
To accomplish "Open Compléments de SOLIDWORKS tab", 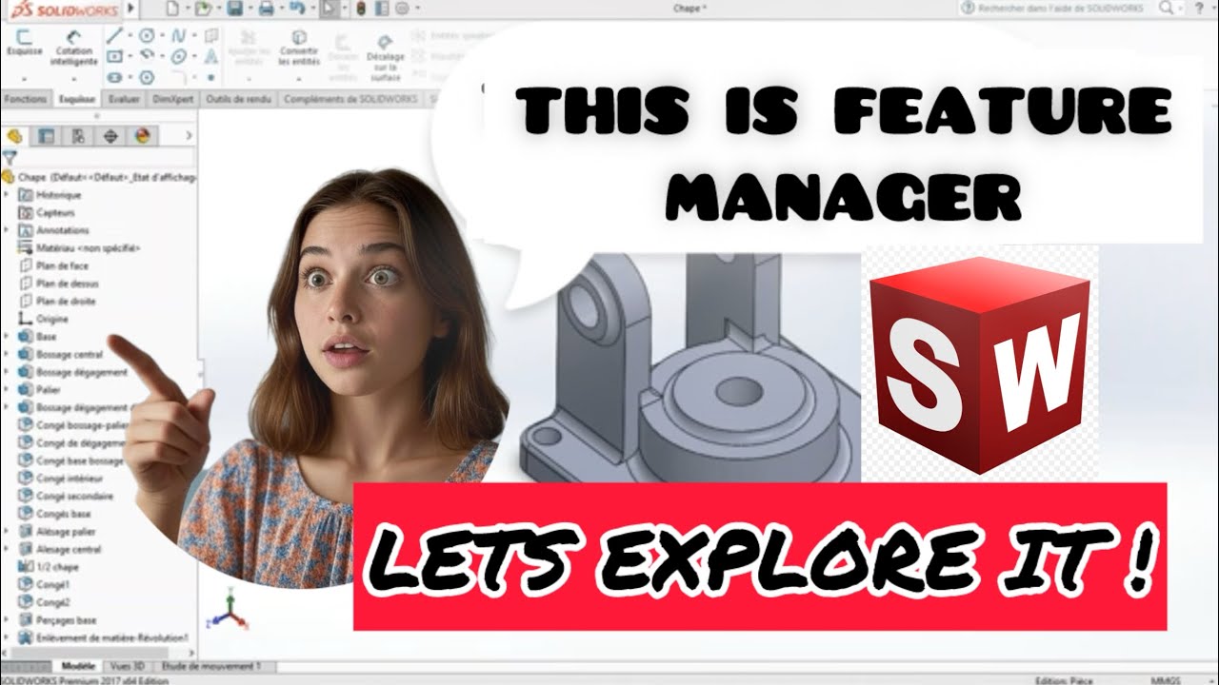I will tap(351, 98).
